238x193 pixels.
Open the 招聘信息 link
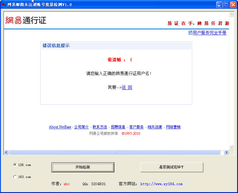pos(118,127)
